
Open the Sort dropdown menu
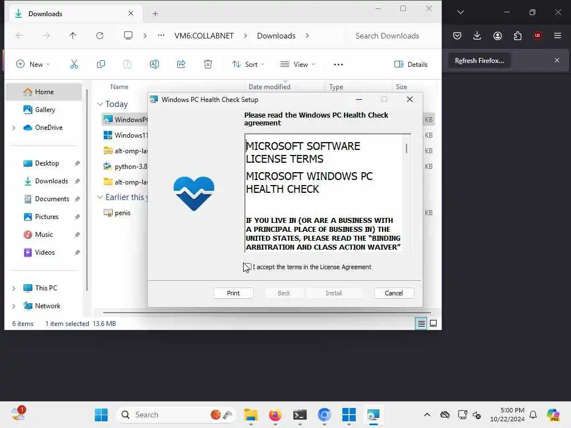click(248, 65)
